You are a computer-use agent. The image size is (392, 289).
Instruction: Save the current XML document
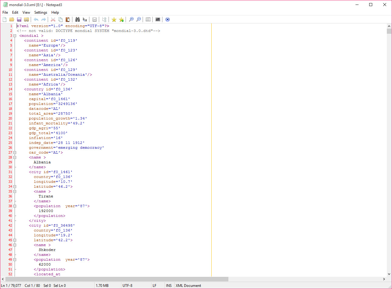[19, 19]
